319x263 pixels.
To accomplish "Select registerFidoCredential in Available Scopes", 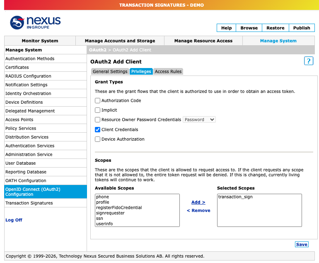I will pyautogui.click(x=119, y=207).
